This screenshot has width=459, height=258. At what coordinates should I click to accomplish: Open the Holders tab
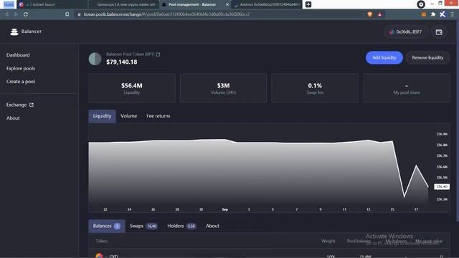(x=181, y=226)
